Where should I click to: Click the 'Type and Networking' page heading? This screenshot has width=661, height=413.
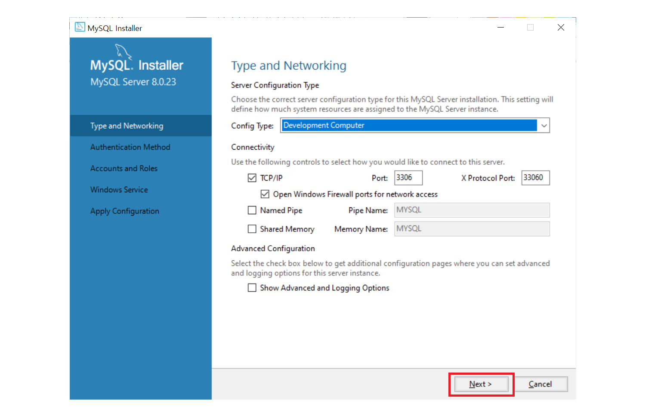[x=289, y=65]
